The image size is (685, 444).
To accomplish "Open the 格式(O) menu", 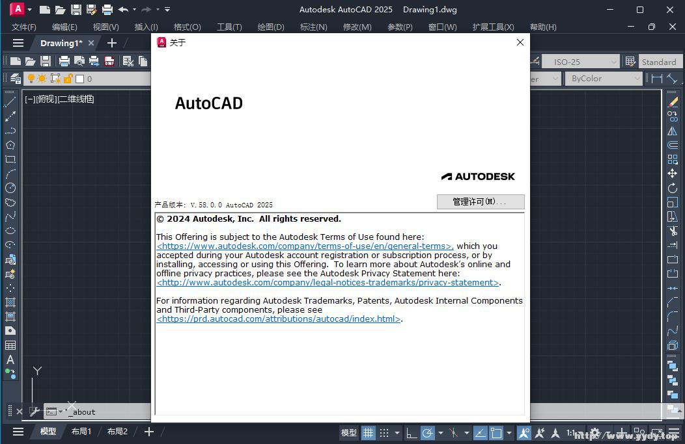I will tap(188, 27).
